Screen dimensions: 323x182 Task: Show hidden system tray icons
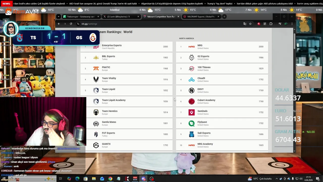coord(277,179)
